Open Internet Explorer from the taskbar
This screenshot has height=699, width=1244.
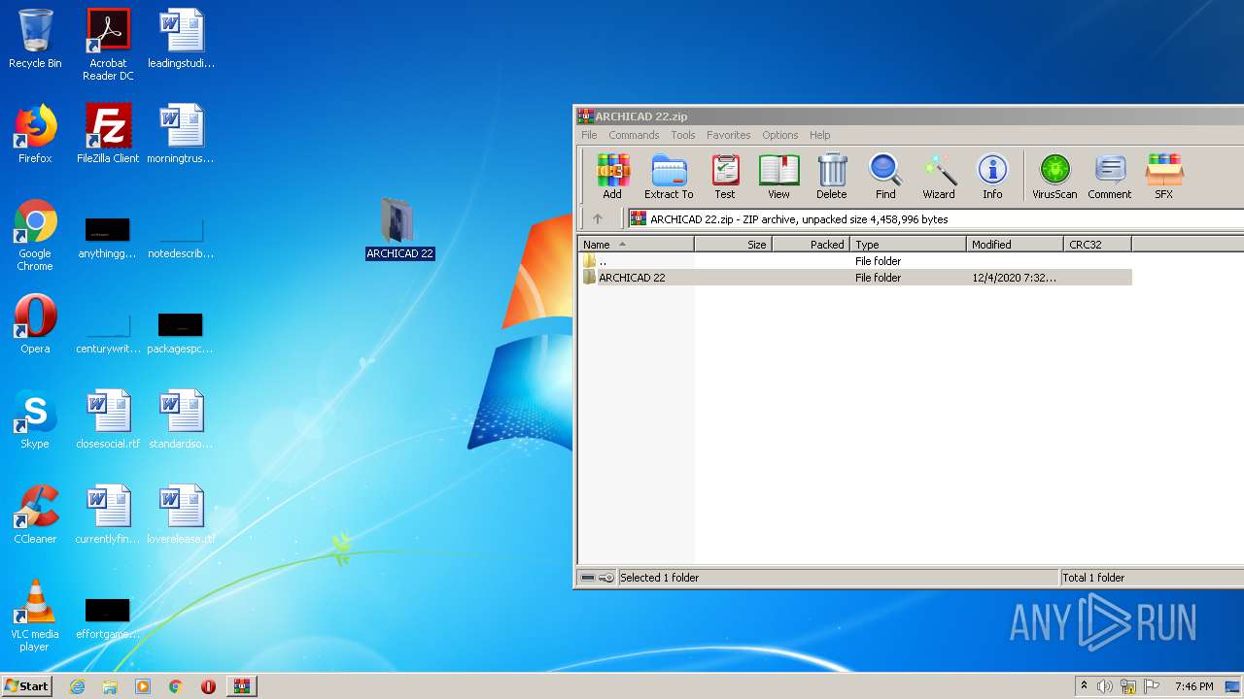[x=78, y=686]
